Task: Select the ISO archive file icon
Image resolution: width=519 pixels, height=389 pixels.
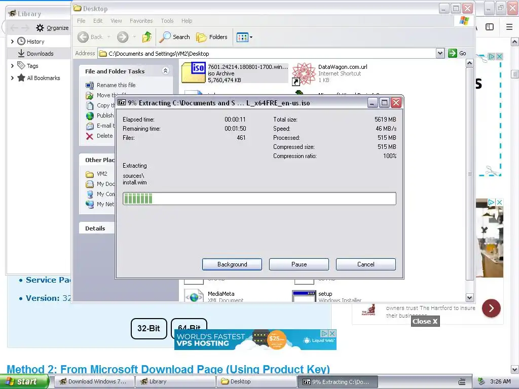Action: pos(194,72)
